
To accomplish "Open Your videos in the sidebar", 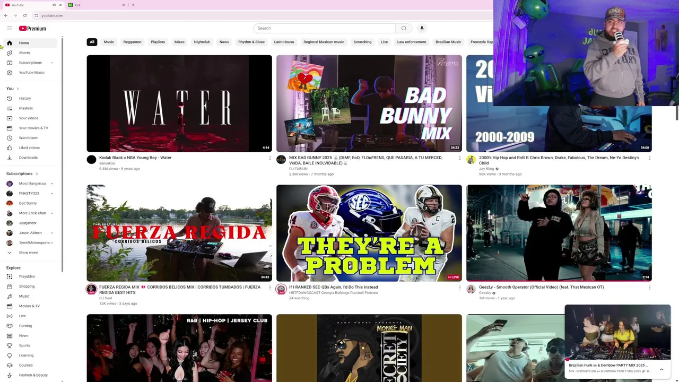I will pyautogui.click(x=31, y=118).
